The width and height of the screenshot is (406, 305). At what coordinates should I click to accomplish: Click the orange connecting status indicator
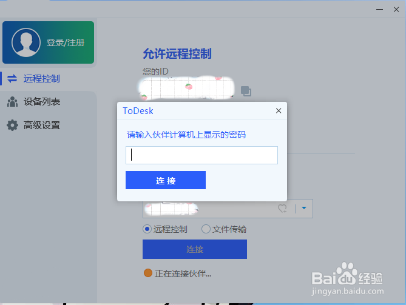click(148, 273)
